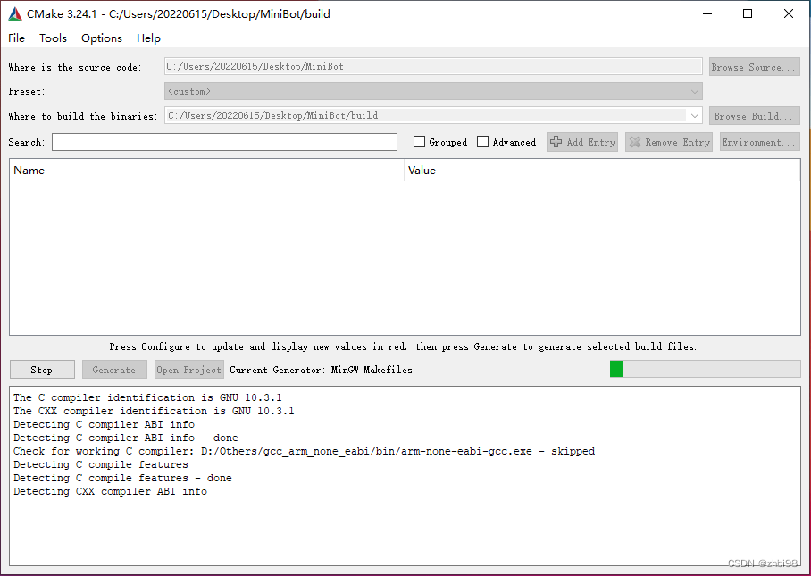This screenshot has height=576, width=811.
Task: Minimize the CMake window
Action: pos(707,13)
